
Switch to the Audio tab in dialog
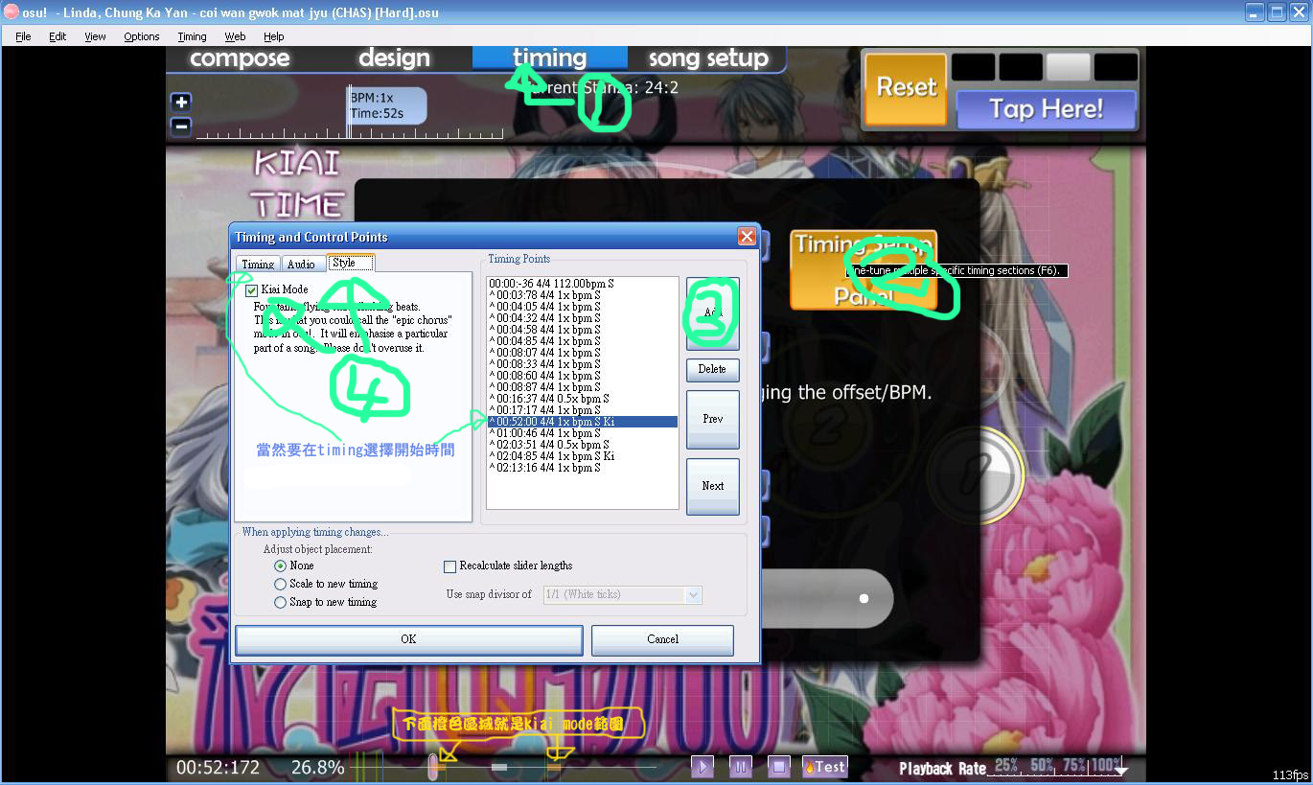(x=301, y=264)
